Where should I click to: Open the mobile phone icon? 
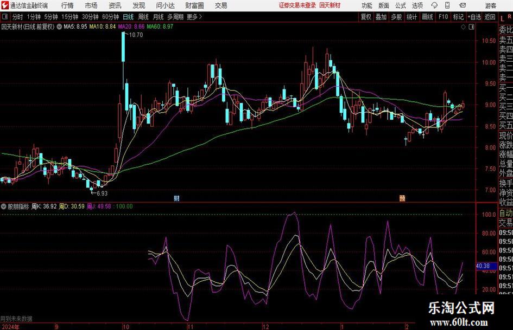(447, 5)
